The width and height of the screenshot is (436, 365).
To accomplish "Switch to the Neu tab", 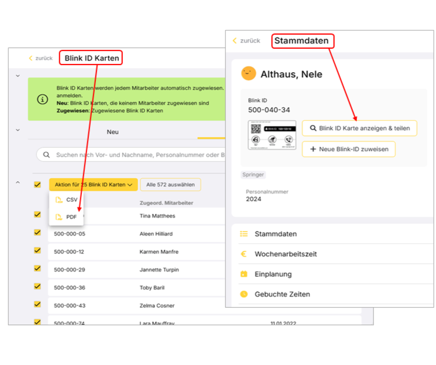I will pyautogui.click(x=112, y=132).
